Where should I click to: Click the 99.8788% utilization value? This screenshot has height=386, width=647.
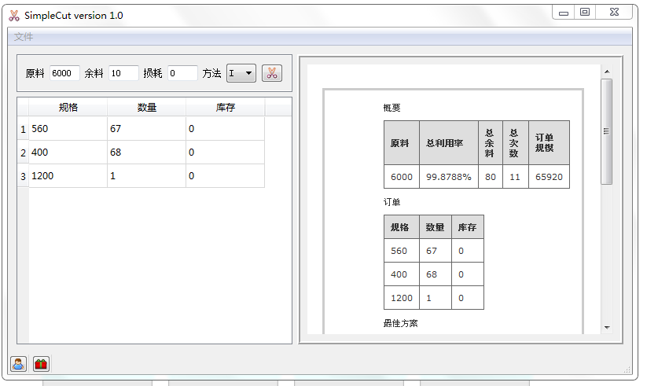pos(449,177)
